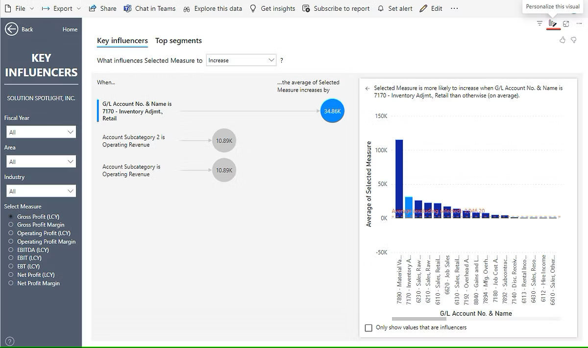588x348 pixels.
Task: Open Focus mode for the visual
Action: [566, 23]
